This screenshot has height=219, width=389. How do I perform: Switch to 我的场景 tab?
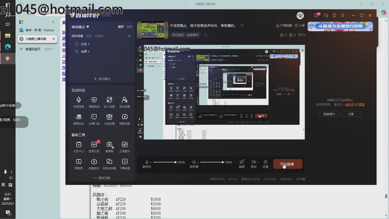[x=77, y=36]
